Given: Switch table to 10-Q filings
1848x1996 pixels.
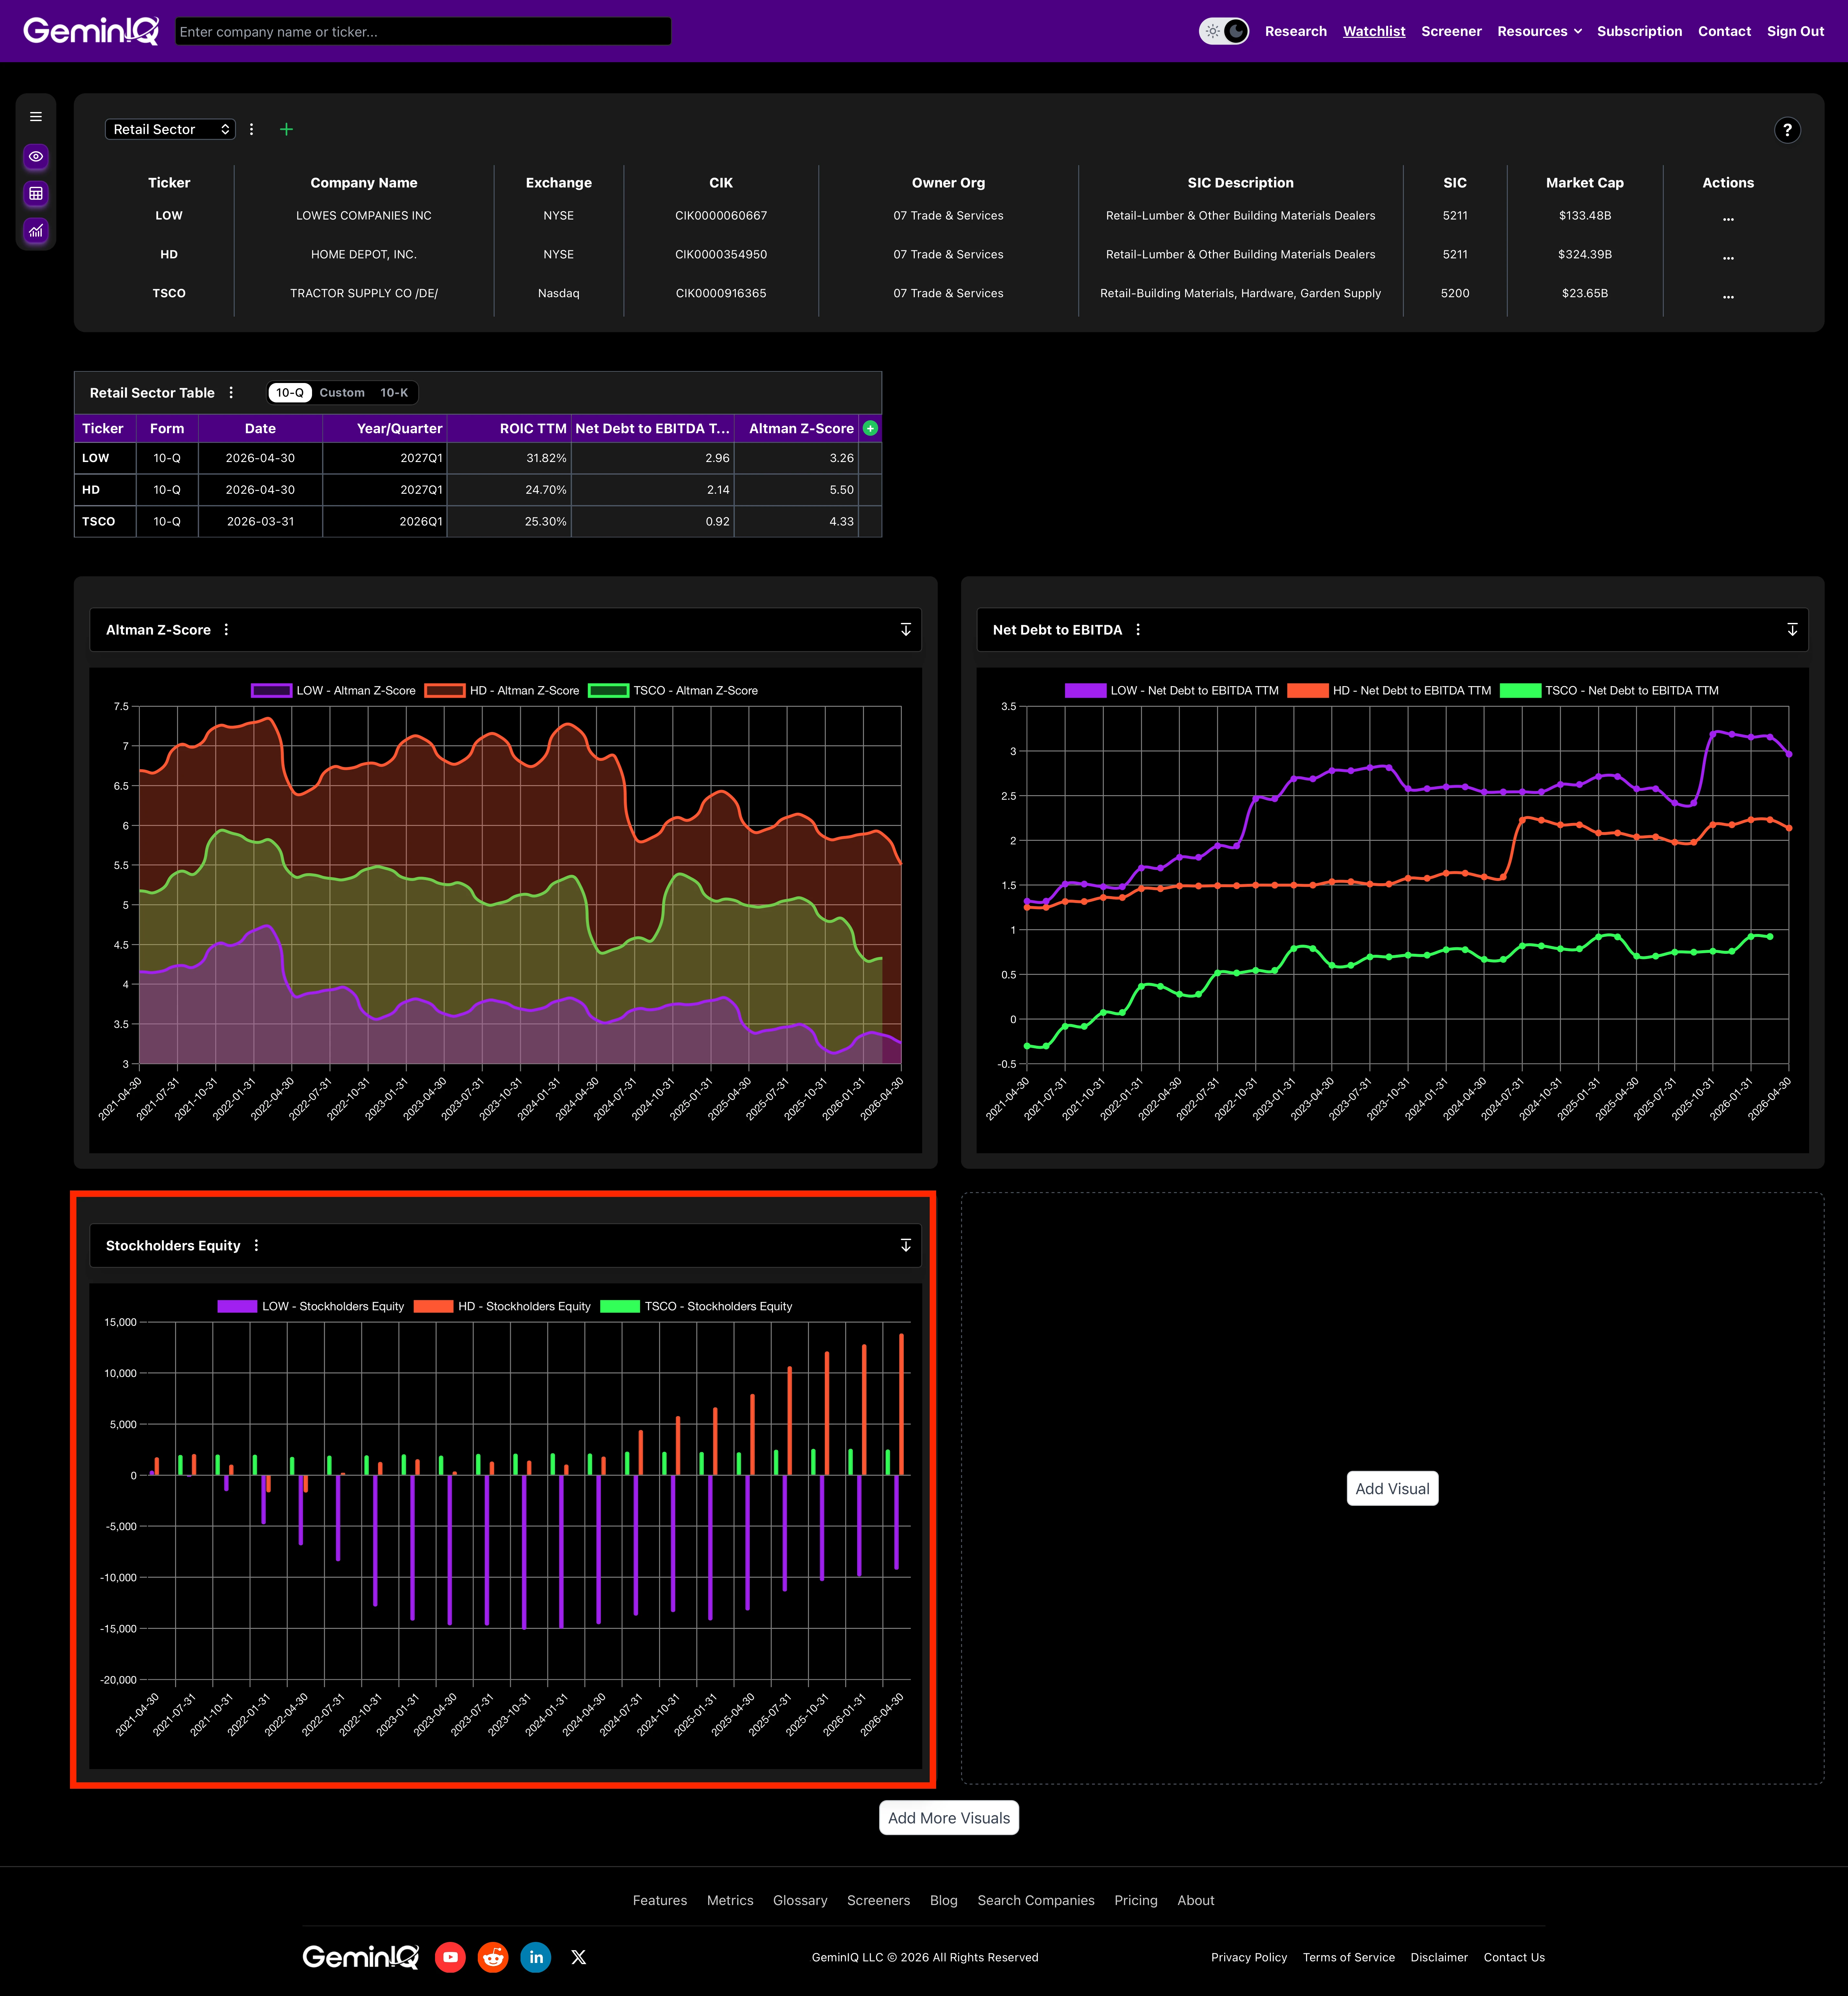Looking at the screenshot, I should [290, 393].
